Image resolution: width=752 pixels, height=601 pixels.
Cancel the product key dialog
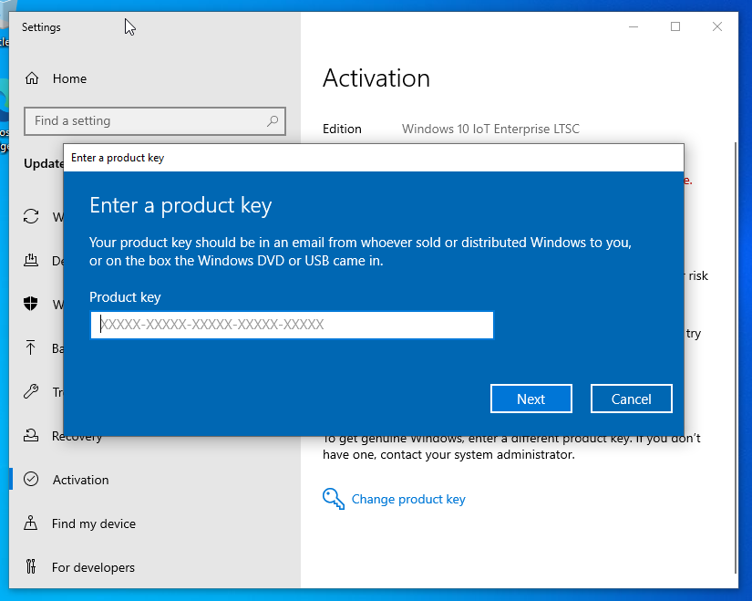pyautogui.click(x=631, y=399)
